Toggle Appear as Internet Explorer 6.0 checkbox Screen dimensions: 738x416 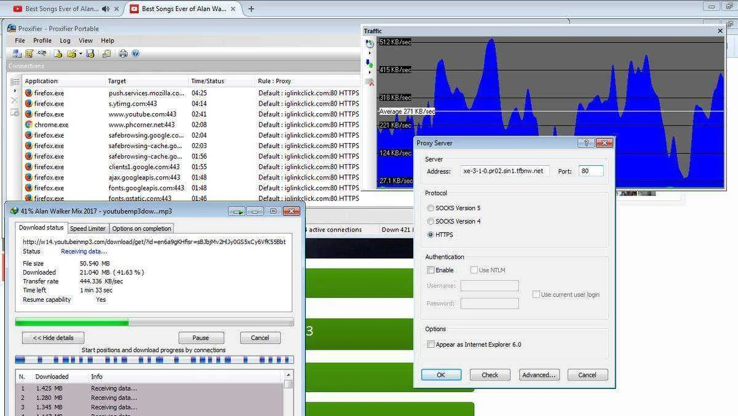pyautogui.click(x=430, y=345)
